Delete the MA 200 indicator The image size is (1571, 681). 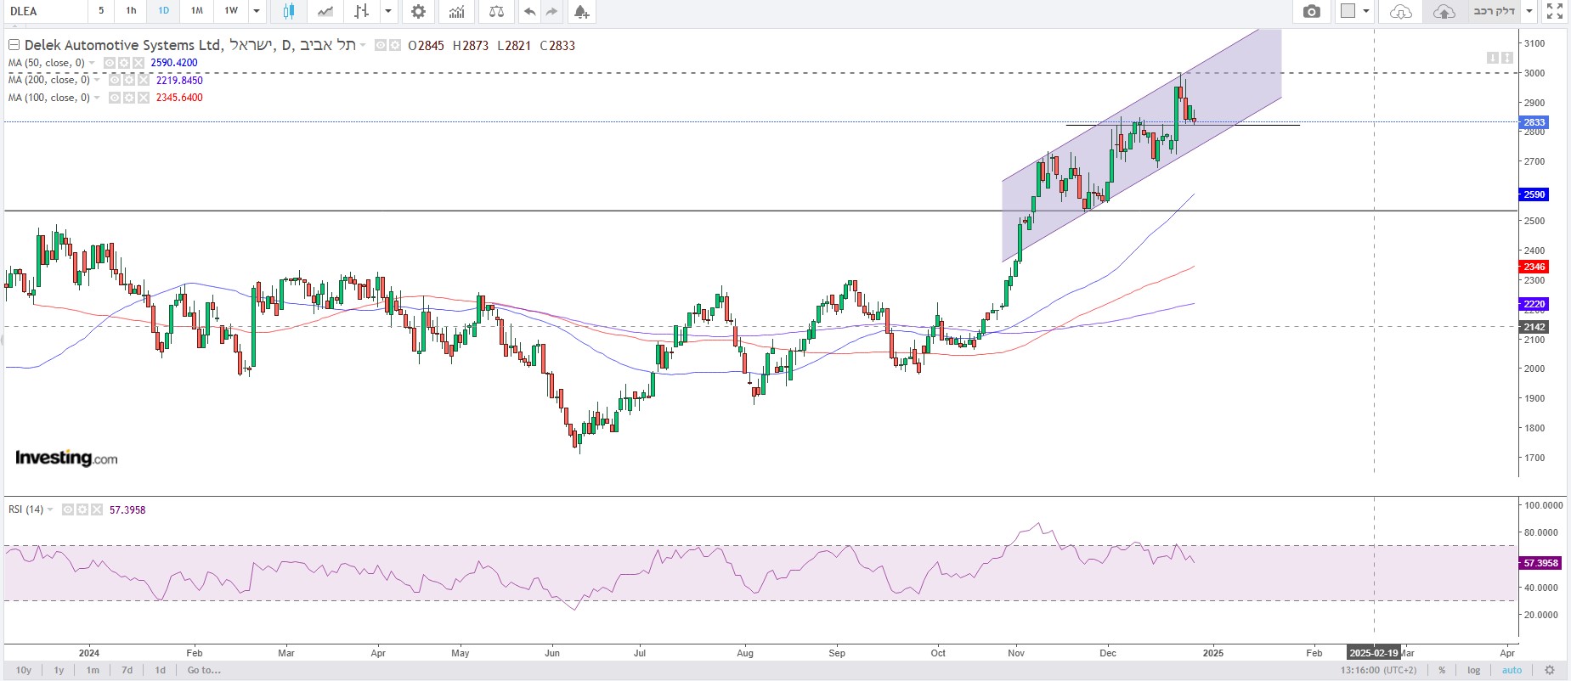143,80
